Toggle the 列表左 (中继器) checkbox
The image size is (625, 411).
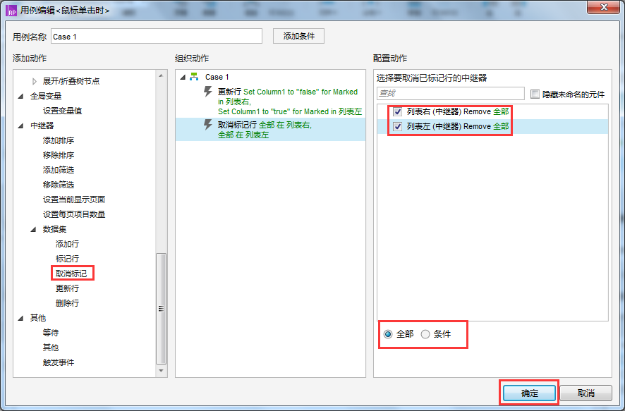point(397,127)
